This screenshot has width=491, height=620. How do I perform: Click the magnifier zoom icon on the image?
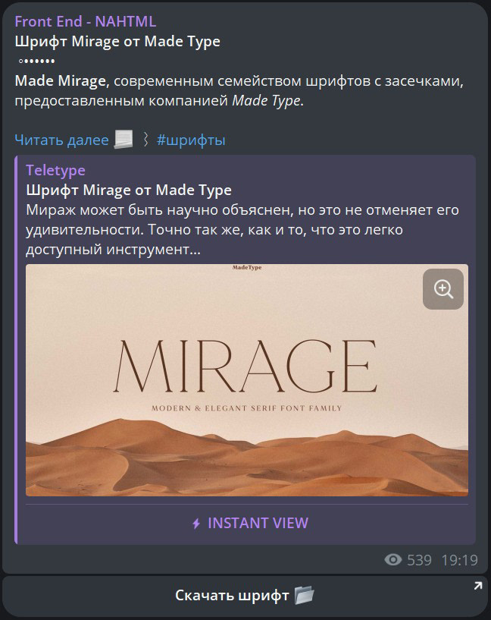click(443, 289)
